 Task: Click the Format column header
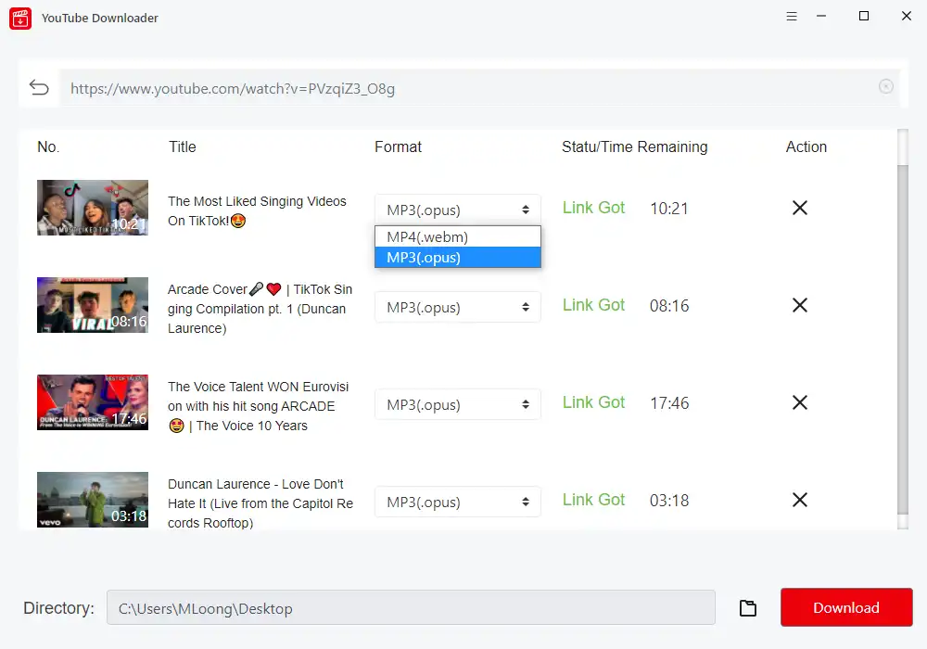[x=398, y=146]
